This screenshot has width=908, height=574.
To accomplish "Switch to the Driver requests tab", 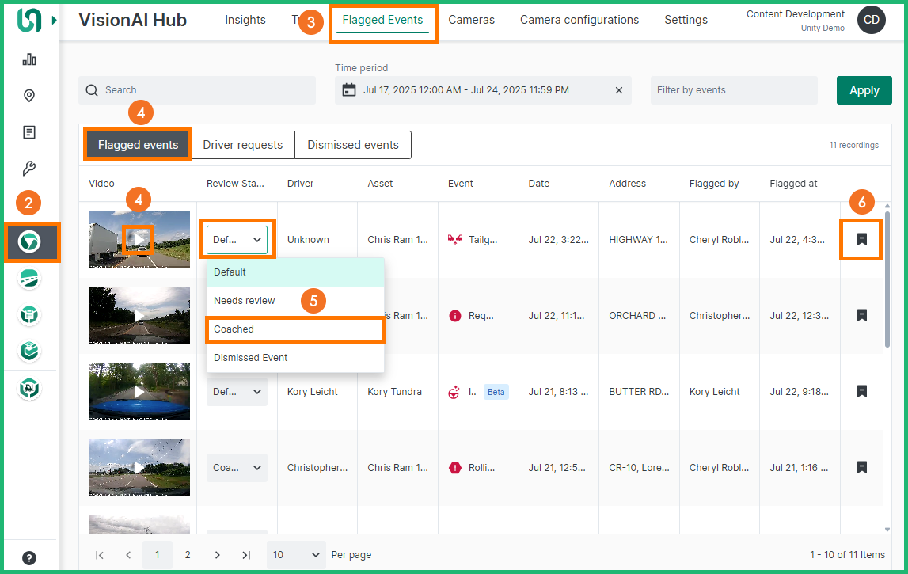I will 242,145.
